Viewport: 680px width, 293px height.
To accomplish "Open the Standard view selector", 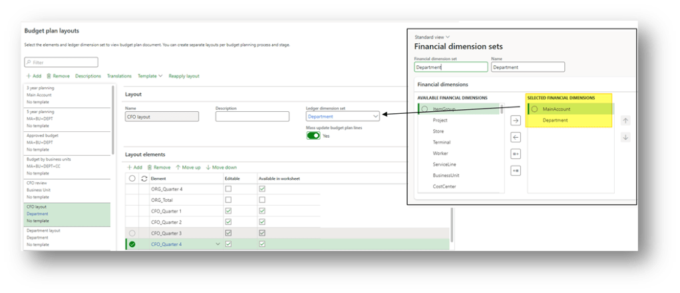I will point(432,37).
